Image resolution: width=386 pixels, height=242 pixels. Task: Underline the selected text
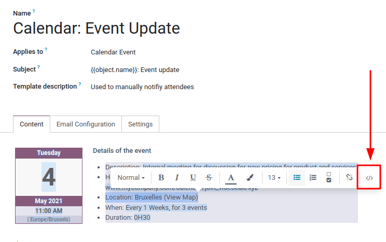193,178
